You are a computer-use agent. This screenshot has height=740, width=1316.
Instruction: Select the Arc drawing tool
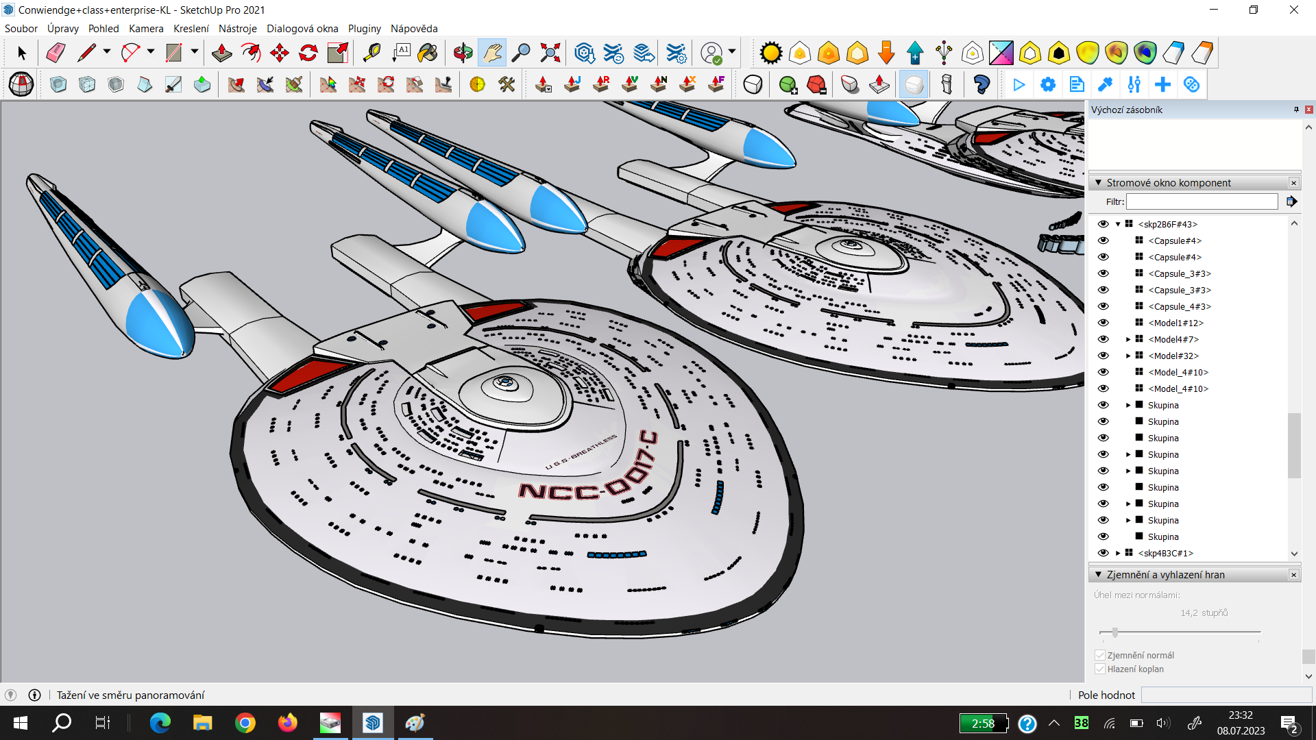[x=130, y=53]
